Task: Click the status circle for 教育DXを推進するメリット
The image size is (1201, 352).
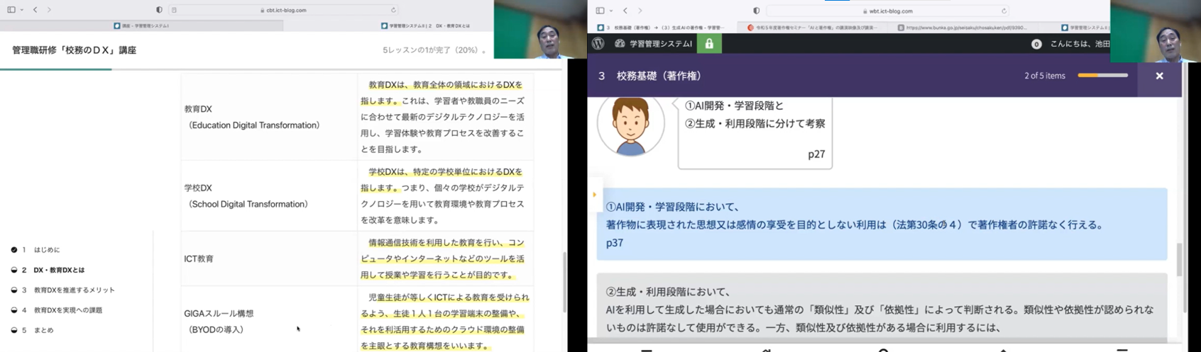Action: pyautogui.click(x=14, y=290)
